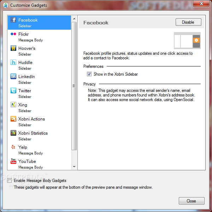
Task: Click the Xobni Actions icon
Action: [x=13, y=119]
